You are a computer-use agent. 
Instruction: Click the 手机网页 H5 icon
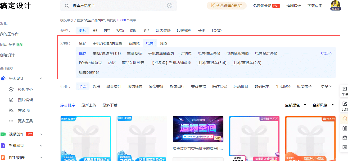tap(3, 146)
